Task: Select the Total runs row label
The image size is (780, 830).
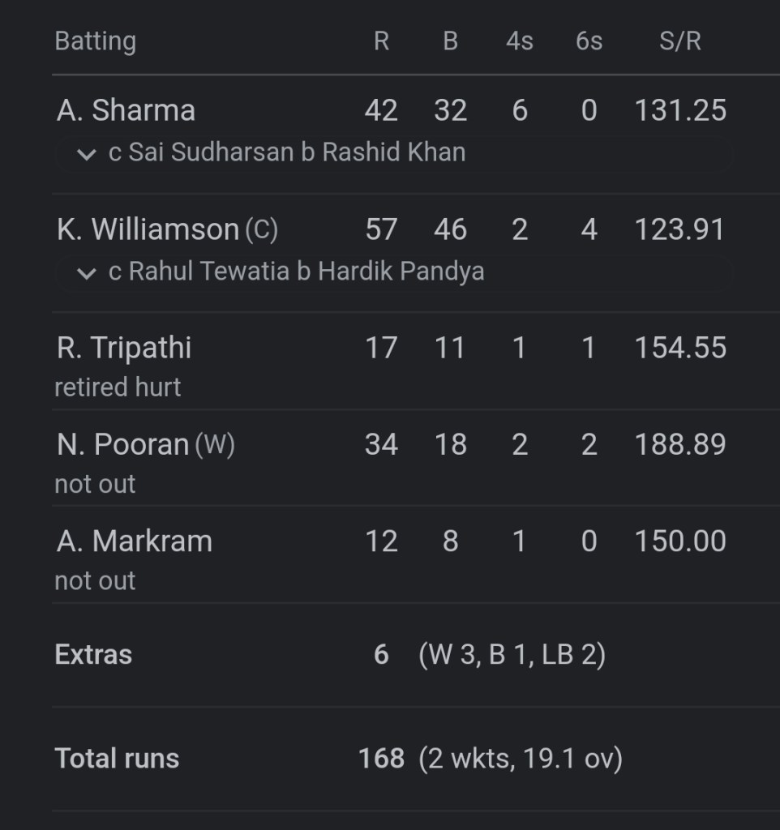Action: point(117,759)
